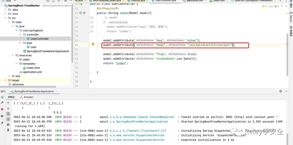Open the Maven tool window
This screenshot has width=293, height=145.
[x=291, y=17]
